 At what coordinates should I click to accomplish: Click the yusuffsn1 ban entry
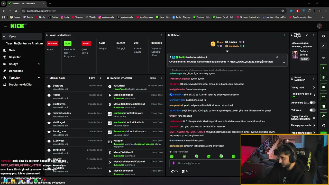tap(135, 87)
